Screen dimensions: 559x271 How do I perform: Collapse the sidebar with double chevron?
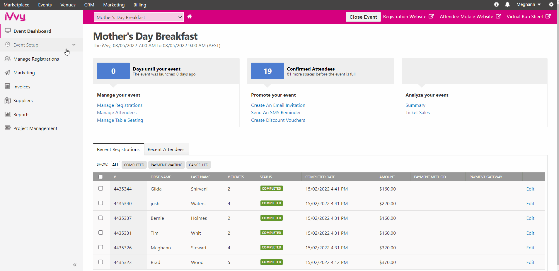[x=75, y=265]
